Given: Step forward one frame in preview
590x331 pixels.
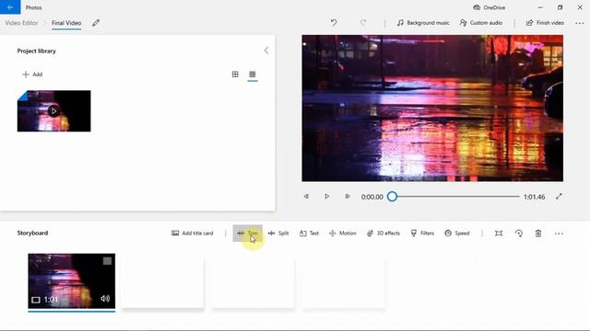Looking at the screenshot, I should click(348, 196).
